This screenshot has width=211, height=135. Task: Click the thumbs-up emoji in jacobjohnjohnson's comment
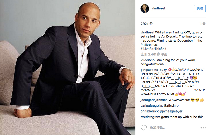click(202, 100)
